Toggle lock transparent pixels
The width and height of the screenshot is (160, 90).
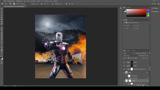128,58
